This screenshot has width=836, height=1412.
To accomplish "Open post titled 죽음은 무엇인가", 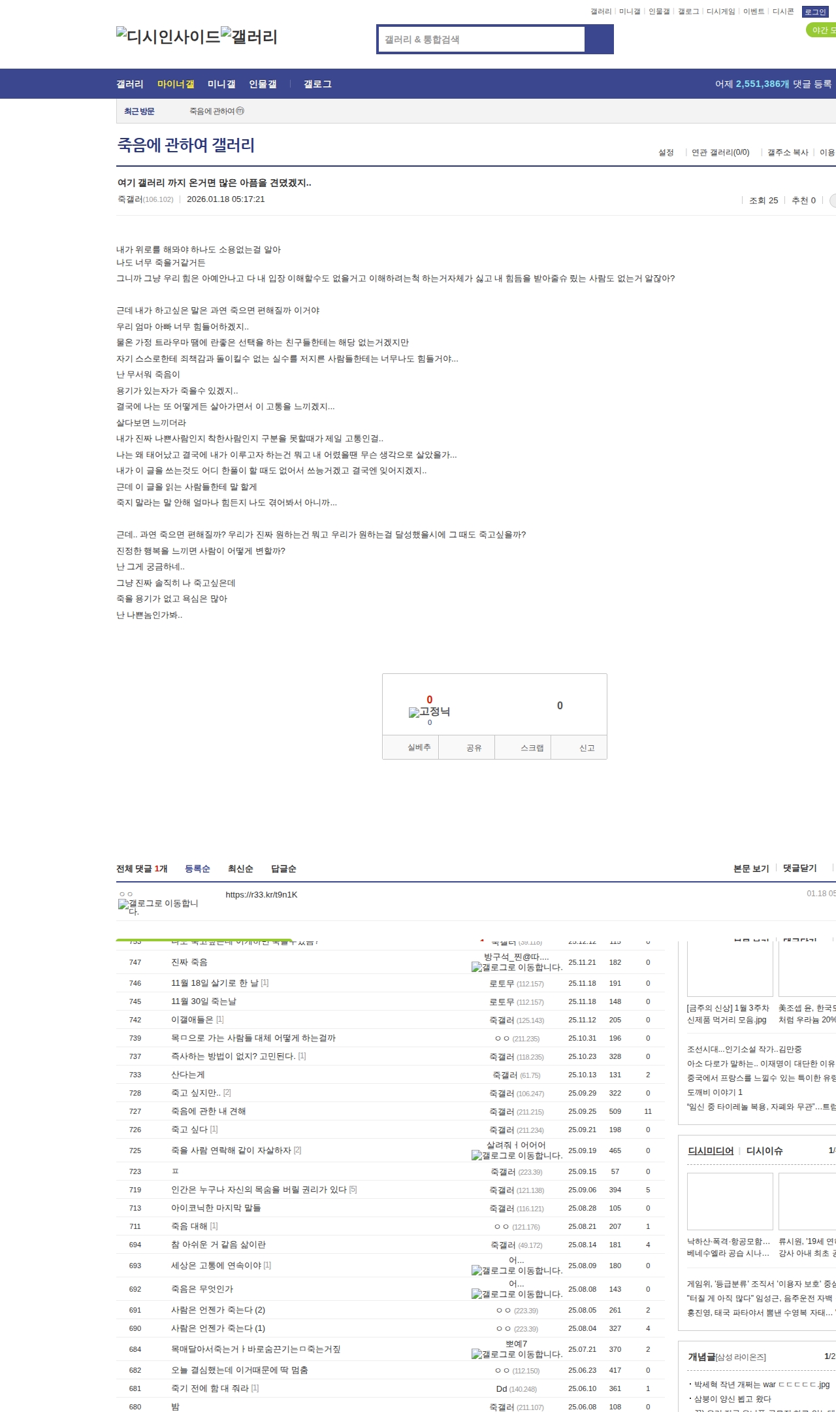I will (x=202, y=1289).
